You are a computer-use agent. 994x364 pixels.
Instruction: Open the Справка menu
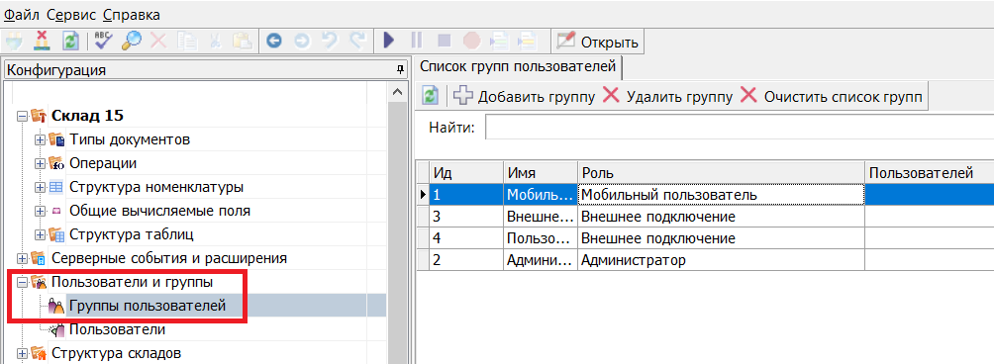tap(132, 14)
